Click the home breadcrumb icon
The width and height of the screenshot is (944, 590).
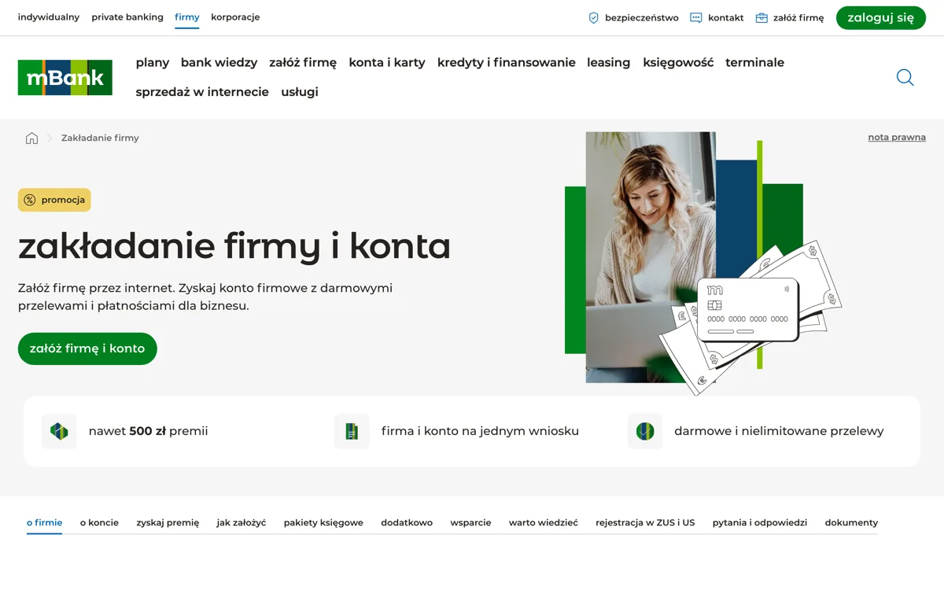click(x=31, y=138)
